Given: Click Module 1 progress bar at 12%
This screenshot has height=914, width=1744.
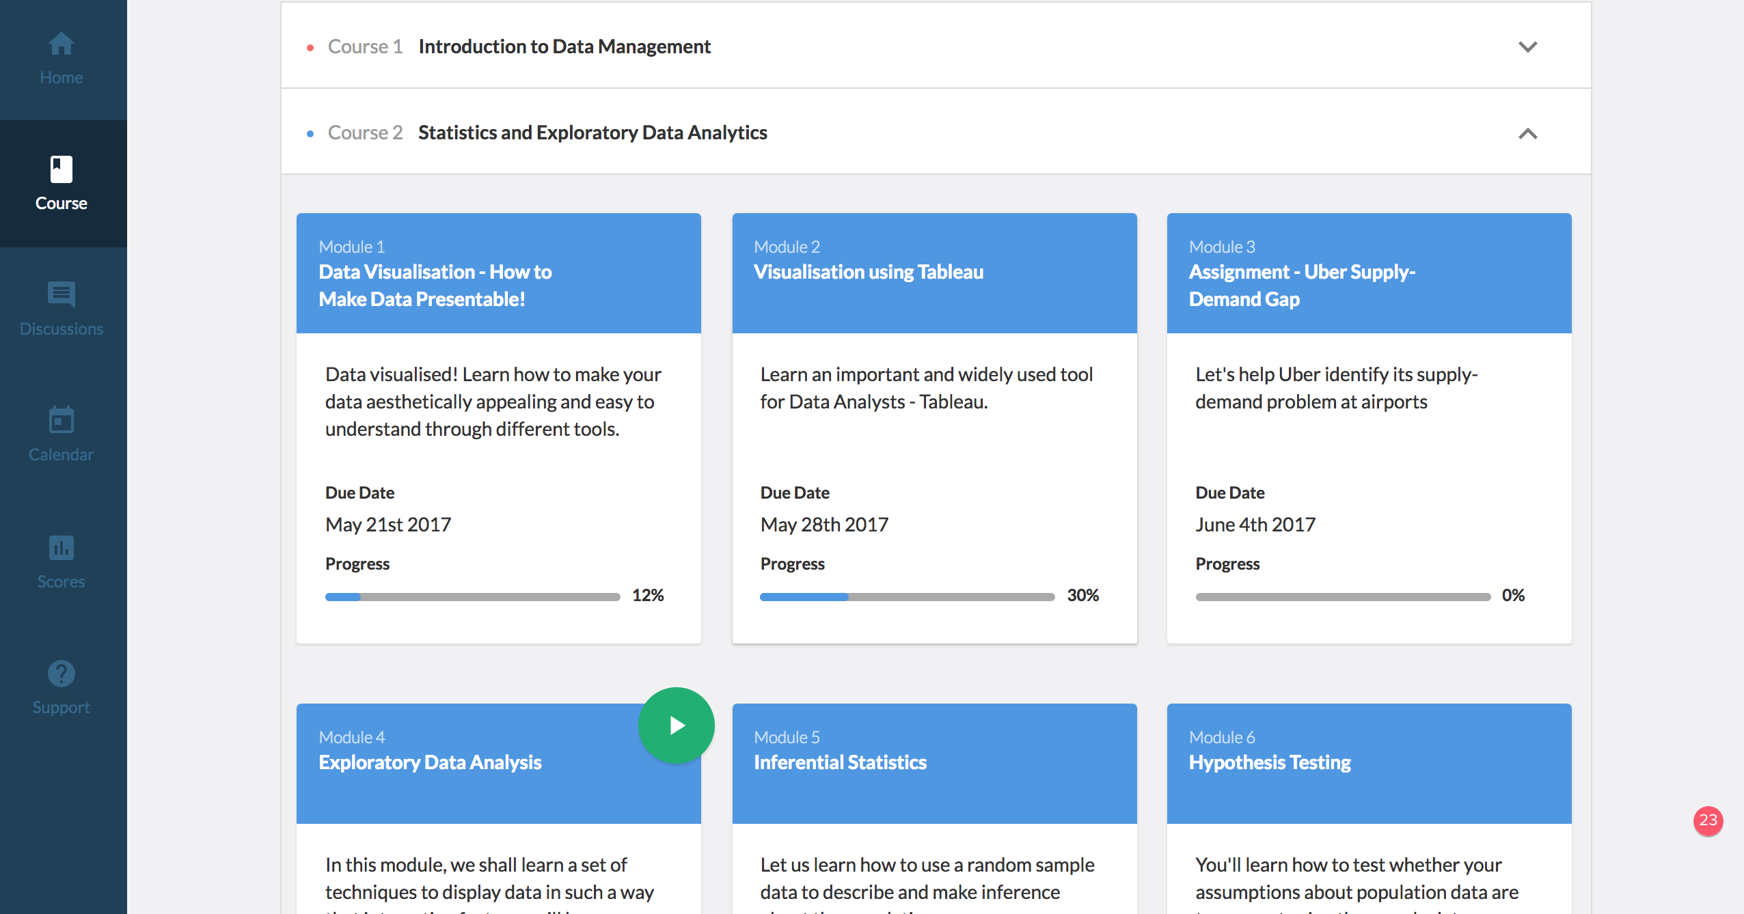Looking at the screenshot, I should tap(472, 596).
